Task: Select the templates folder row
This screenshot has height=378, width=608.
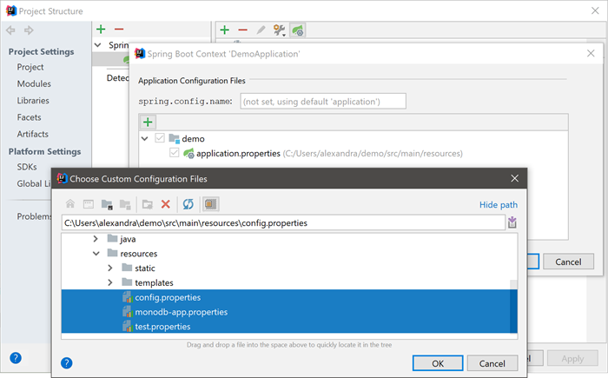Action: [289, 282]
